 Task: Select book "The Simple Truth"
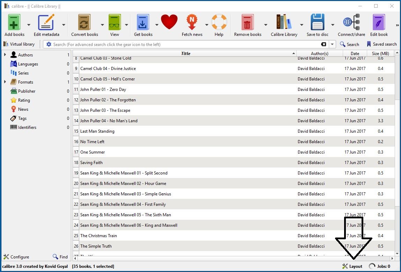[96, 246]
